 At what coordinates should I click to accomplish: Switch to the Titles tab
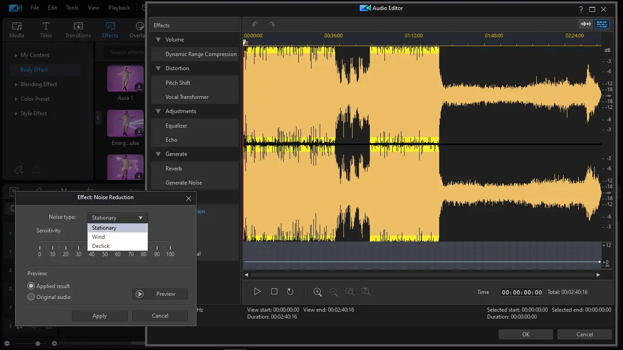click(x=46, y=30)
